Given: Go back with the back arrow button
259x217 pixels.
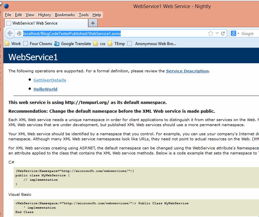Looking at the screenshot, I should point(10,33).
